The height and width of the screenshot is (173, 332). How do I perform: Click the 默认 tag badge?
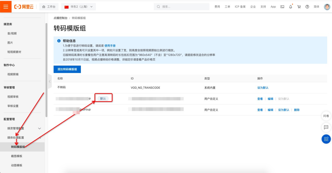pyautogui.click(x=103, y=99)
